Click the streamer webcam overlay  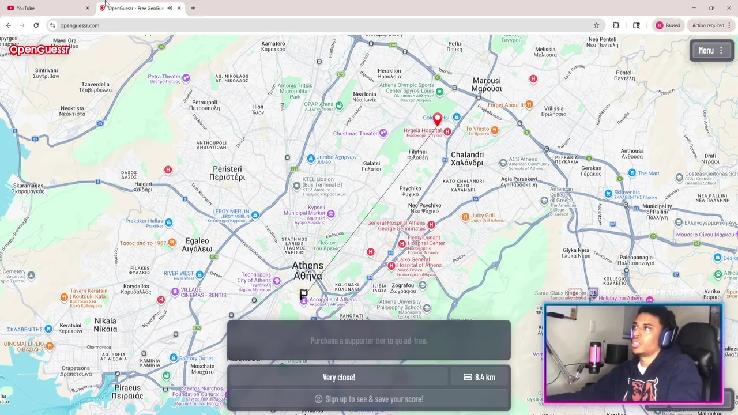pyautogui.click(x=633, y=354)
